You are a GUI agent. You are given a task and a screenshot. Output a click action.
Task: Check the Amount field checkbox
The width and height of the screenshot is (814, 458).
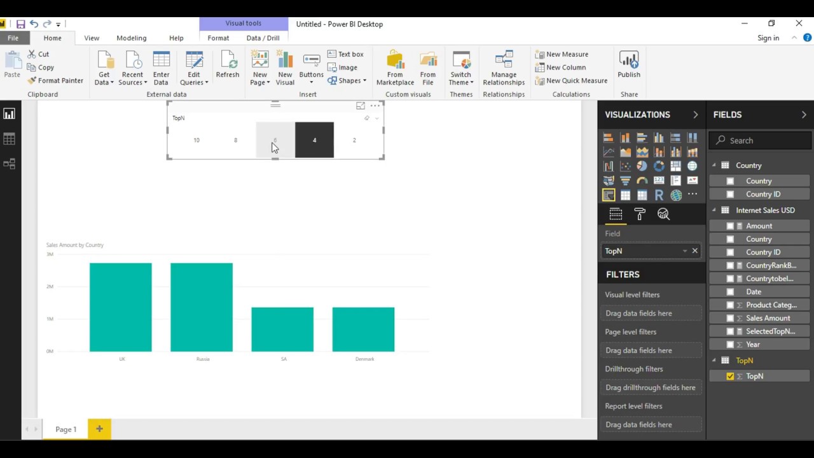coord(730,226)
